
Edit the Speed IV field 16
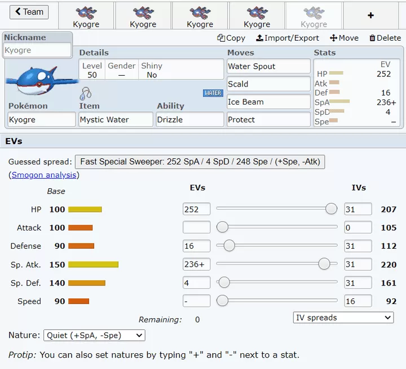click(358, 301)
